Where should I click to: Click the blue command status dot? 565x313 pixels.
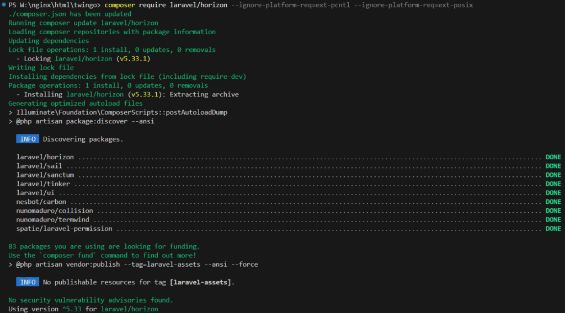coord(4,4)
